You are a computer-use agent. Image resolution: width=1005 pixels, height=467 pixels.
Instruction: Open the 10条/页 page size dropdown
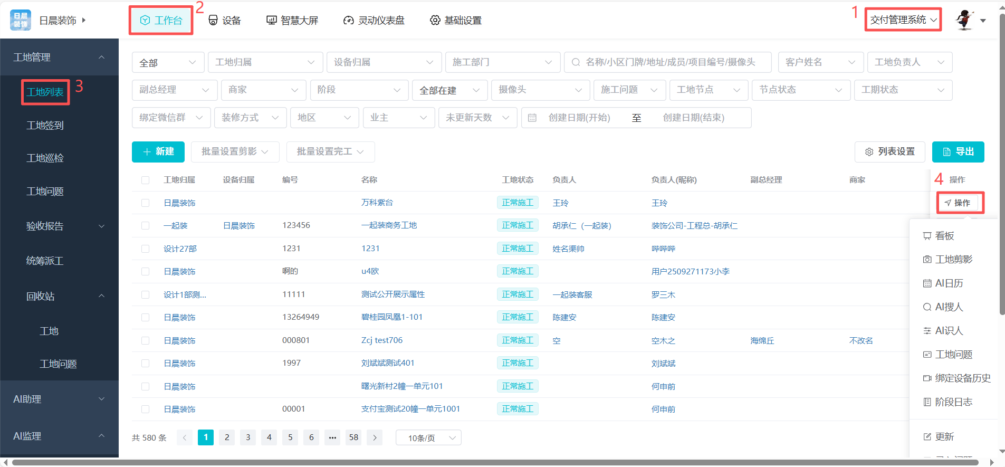point(428,438)
